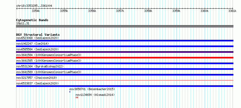Select the thin red line for nsv3217957
The height and width of the screenshot is (108, 241).
click(125, 80)
